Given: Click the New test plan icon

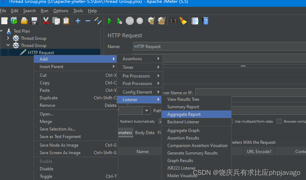Looking at the screenshot, I should 4,21.
